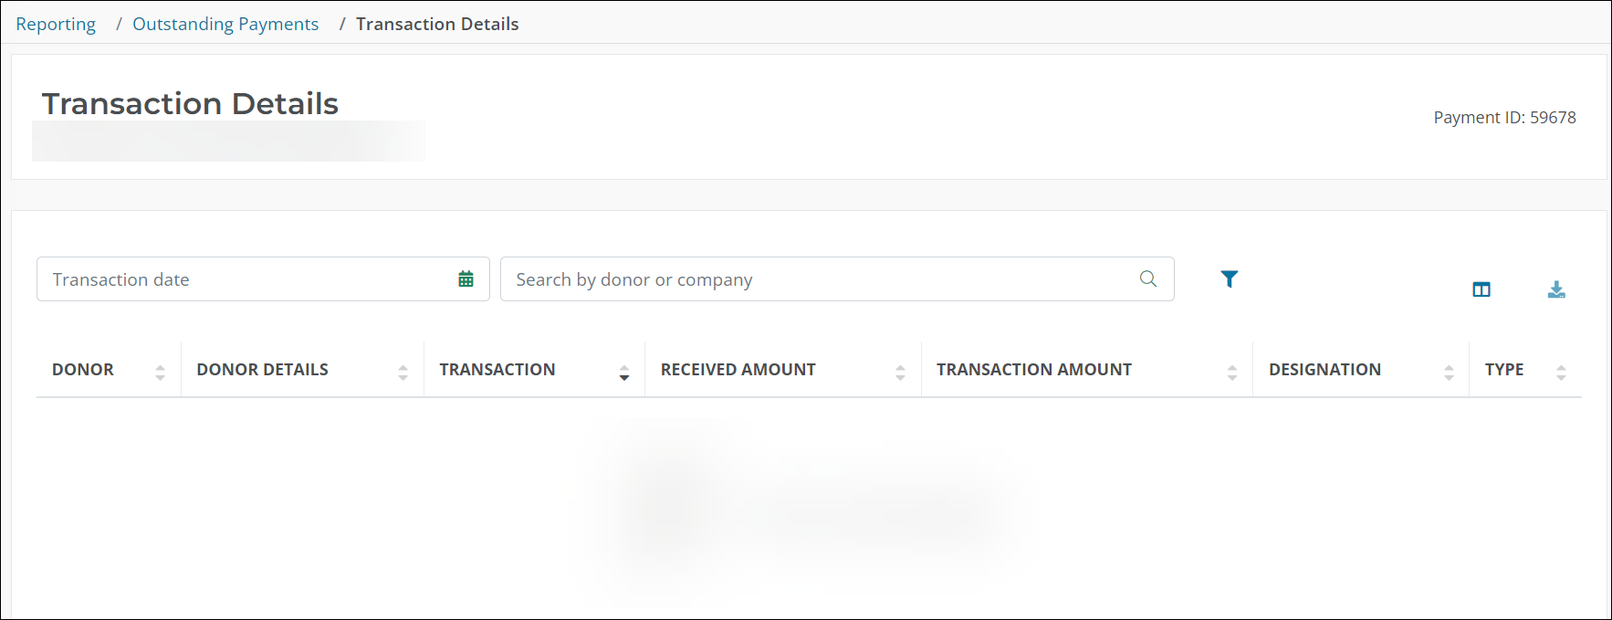The height and width of the screenshot is (620, 1612).
Task: Sort by the Type column arrows
Action: pos(1561,372)
